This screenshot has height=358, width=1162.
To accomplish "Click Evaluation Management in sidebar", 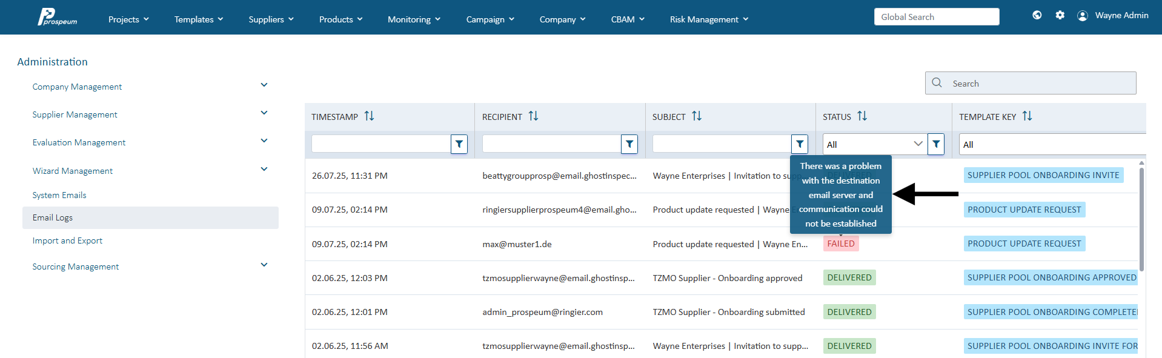I will (x=79, y=142).
